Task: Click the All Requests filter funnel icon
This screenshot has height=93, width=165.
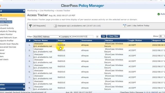Action: coord(30,26)
